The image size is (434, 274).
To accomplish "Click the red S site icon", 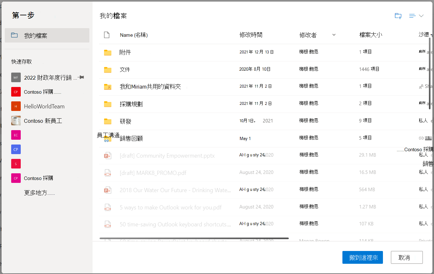I will (16, 164).
